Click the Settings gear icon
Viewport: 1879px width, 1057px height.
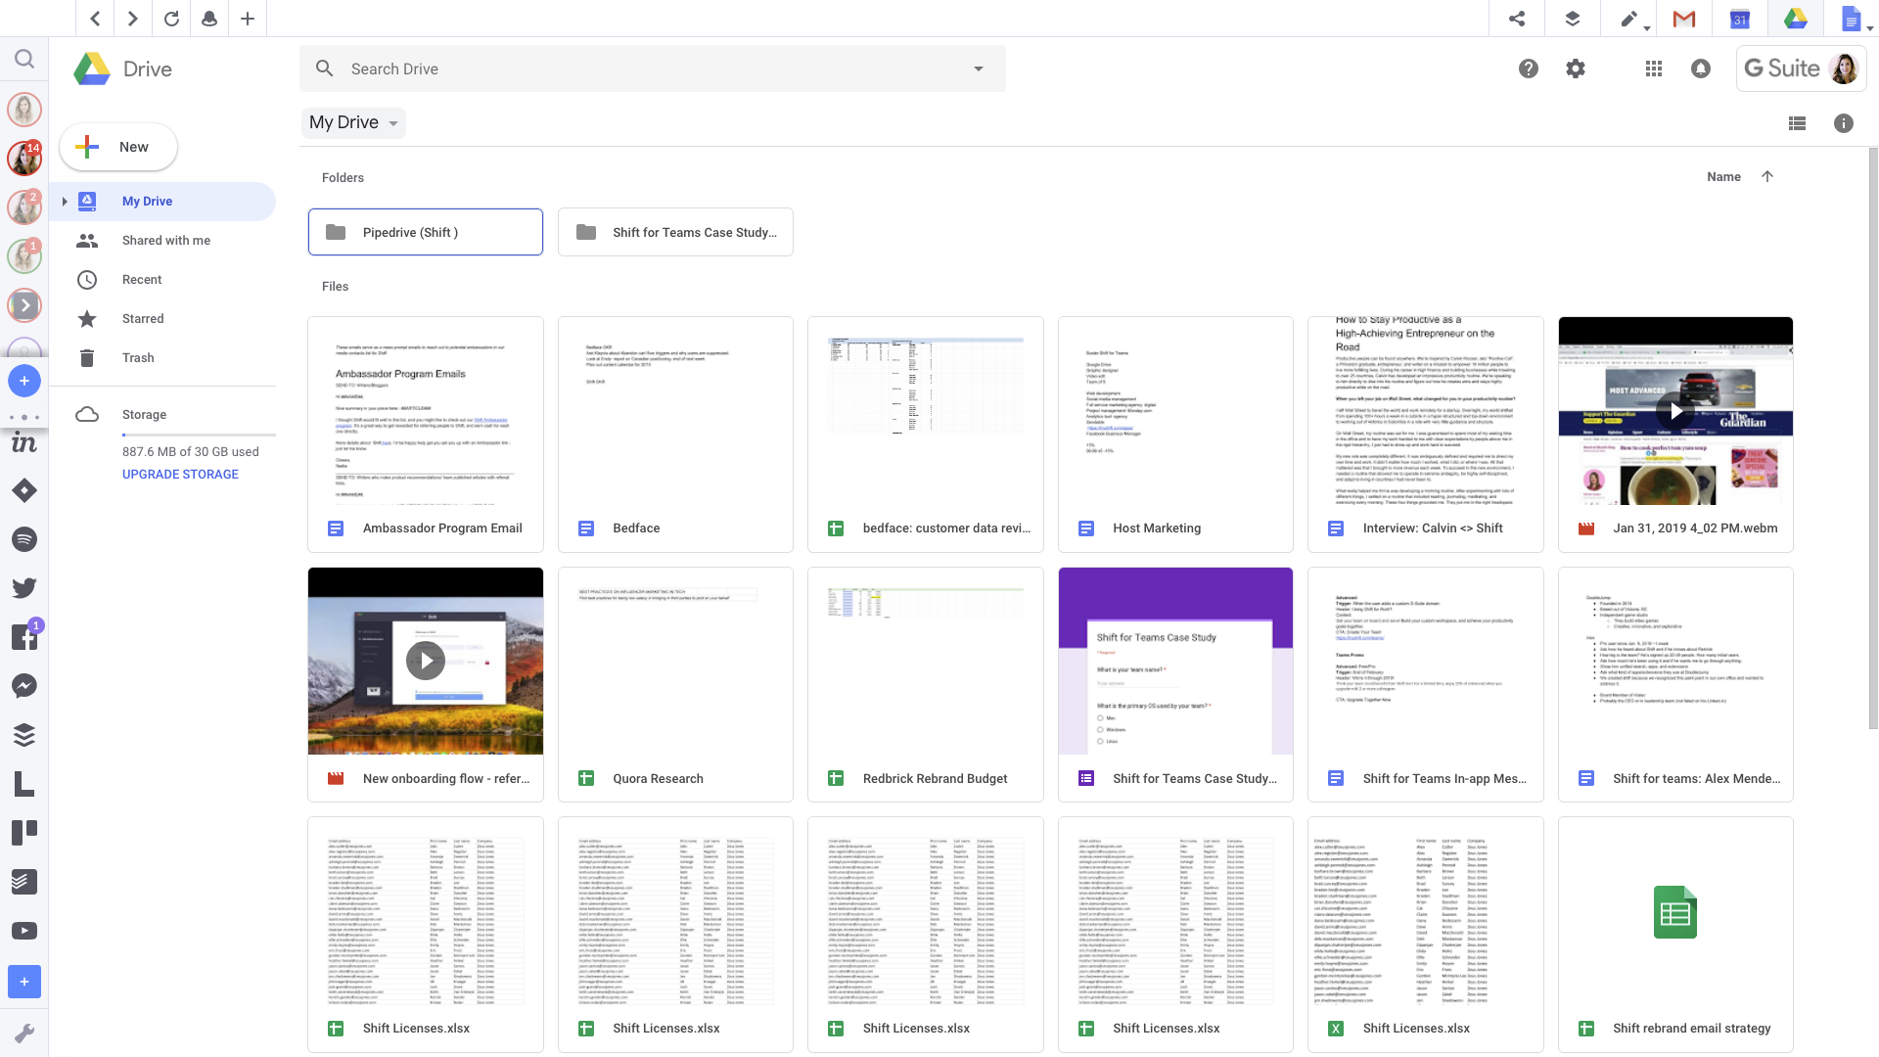coord(1575,69)
